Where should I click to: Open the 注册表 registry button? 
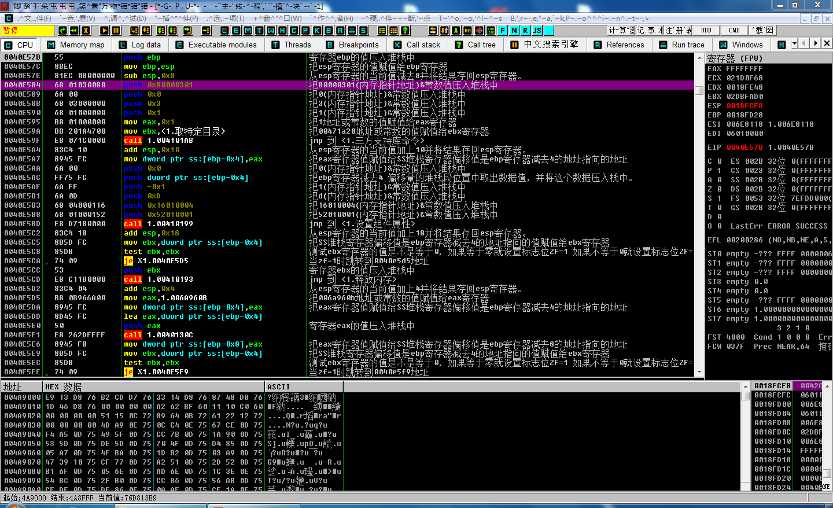pos(678,30)
